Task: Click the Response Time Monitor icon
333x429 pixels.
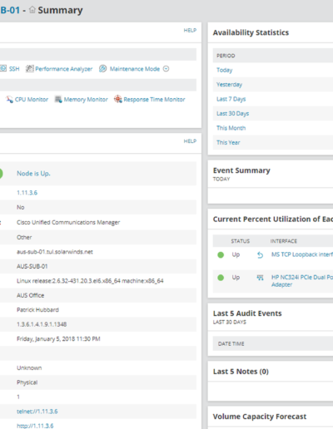Action: tap(118, 99)
